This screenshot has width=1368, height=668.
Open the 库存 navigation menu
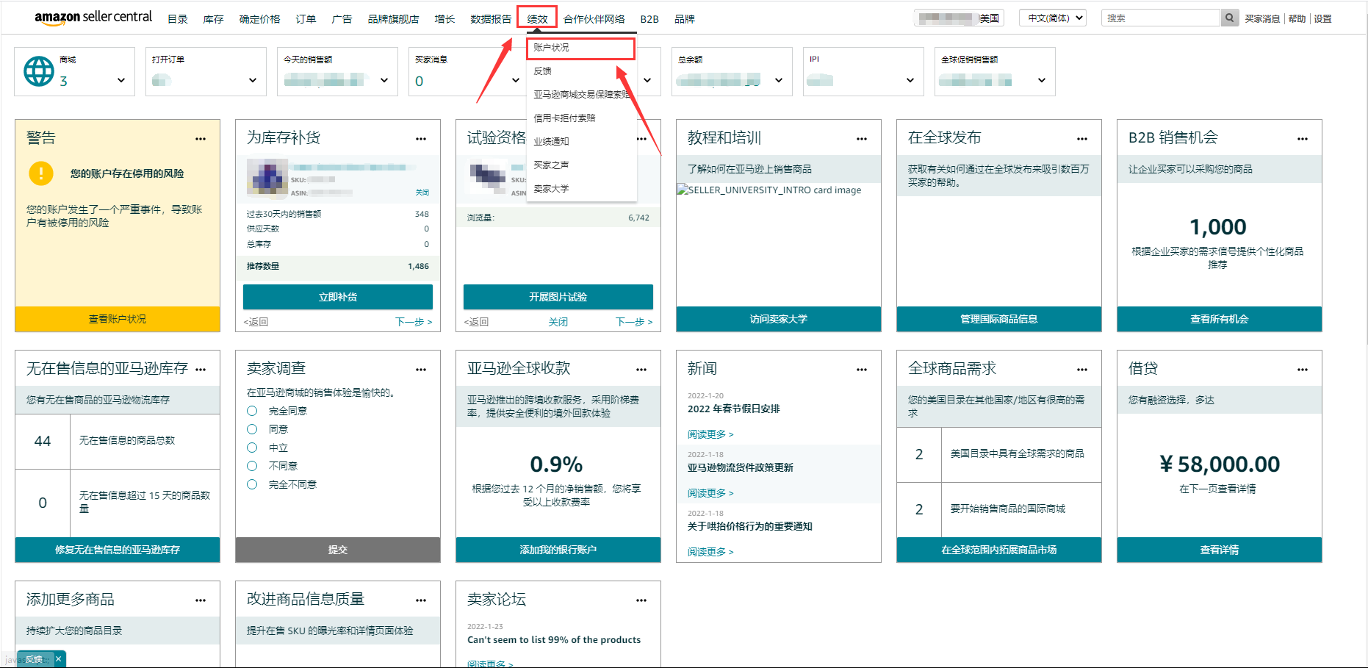pos(213,19)
